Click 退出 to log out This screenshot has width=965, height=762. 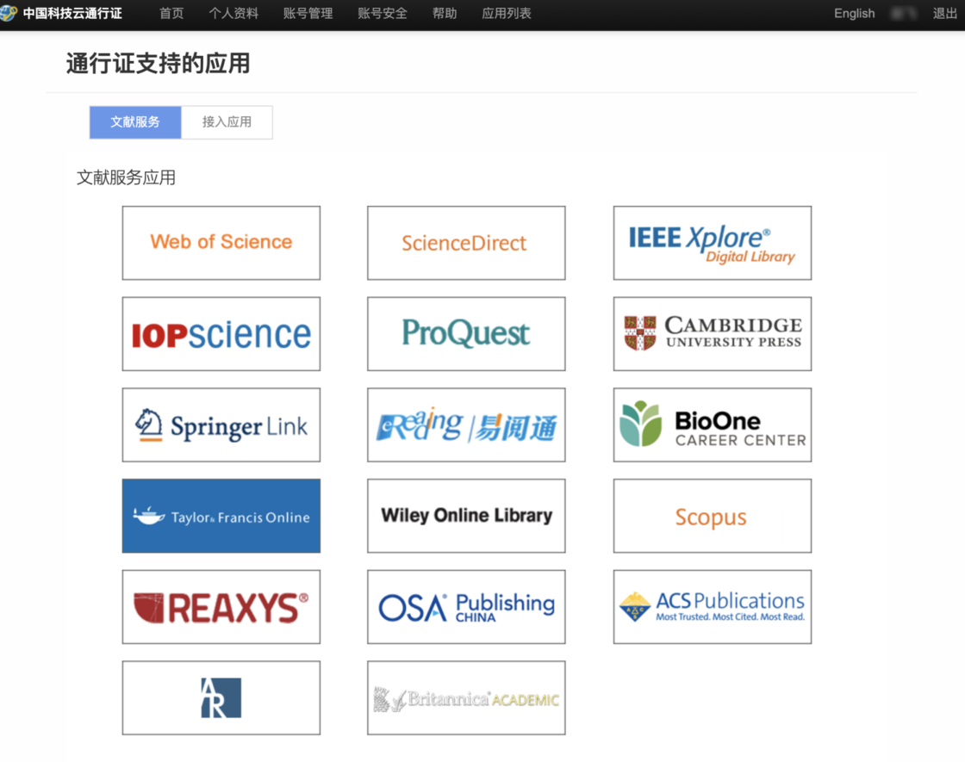coord(944,14)
